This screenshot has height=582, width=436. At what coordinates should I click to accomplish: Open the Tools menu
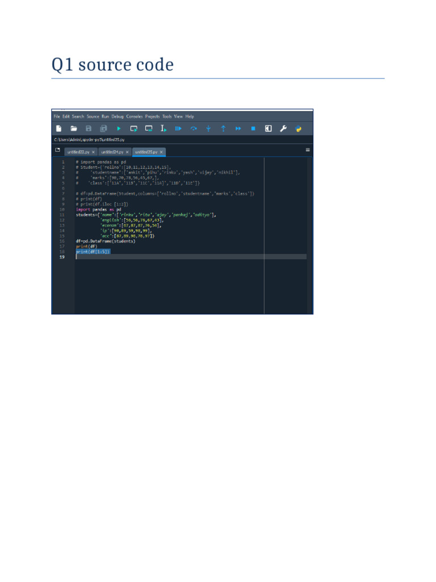(167, 117)
